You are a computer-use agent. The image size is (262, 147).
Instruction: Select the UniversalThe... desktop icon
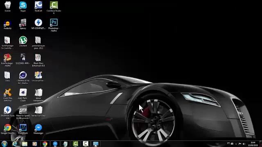pos(38,76)
